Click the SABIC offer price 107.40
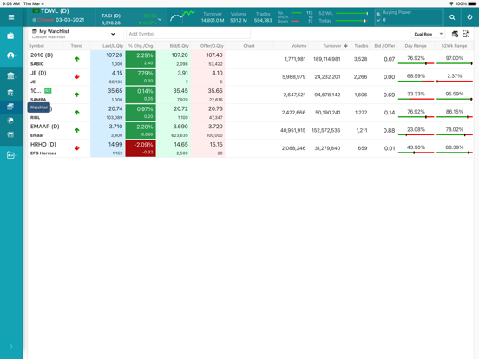 214,55
